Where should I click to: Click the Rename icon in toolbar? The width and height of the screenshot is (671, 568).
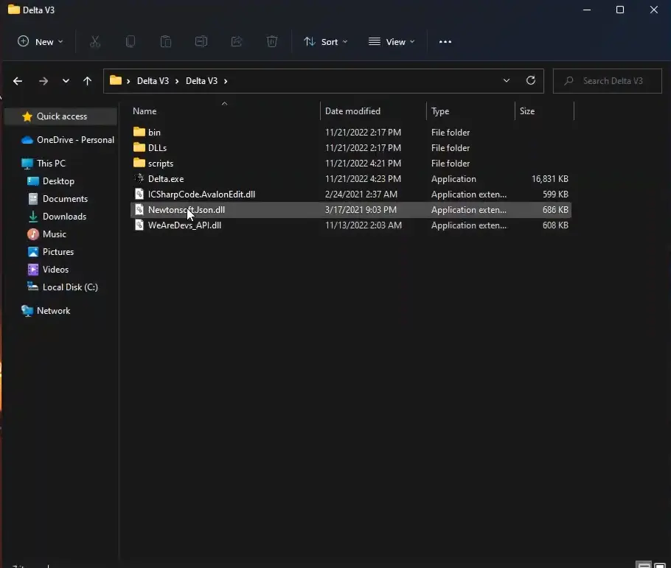pos(201,42)
